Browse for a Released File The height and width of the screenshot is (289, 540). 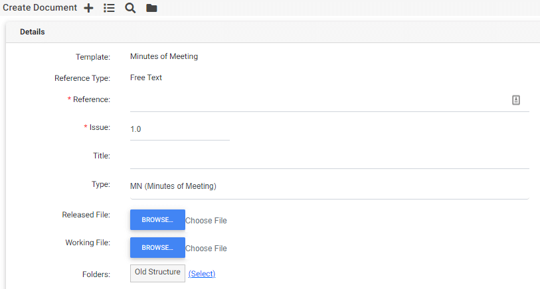(157, 220)
